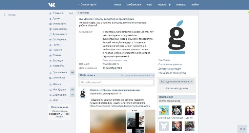This screenshot has height=133, width=249.
Task: Expand the Вы подписаны на новости dropdown
Action: [177, 82]
